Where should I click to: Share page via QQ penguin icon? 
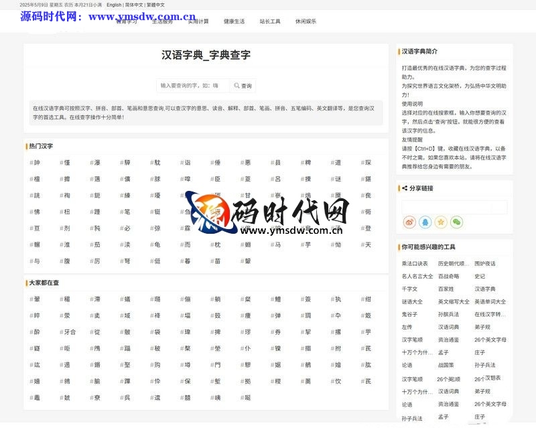[x=425, y=222]
